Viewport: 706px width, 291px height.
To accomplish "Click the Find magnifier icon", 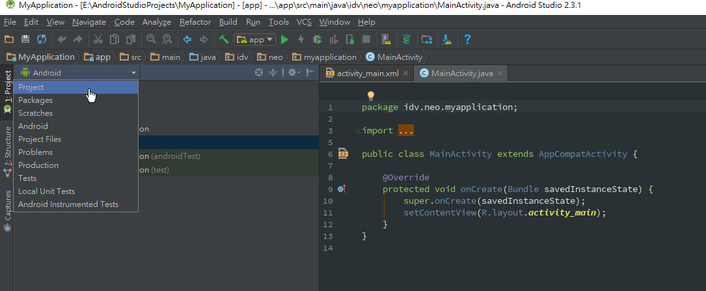I will 151,40.
